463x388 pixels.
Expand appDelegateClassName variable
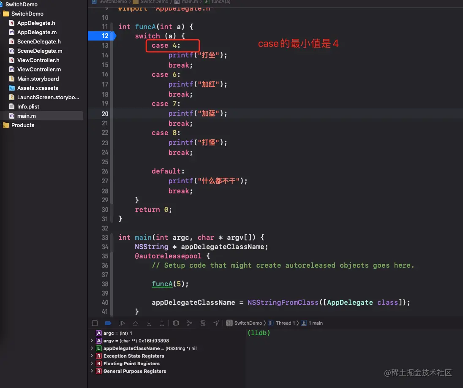92,348
